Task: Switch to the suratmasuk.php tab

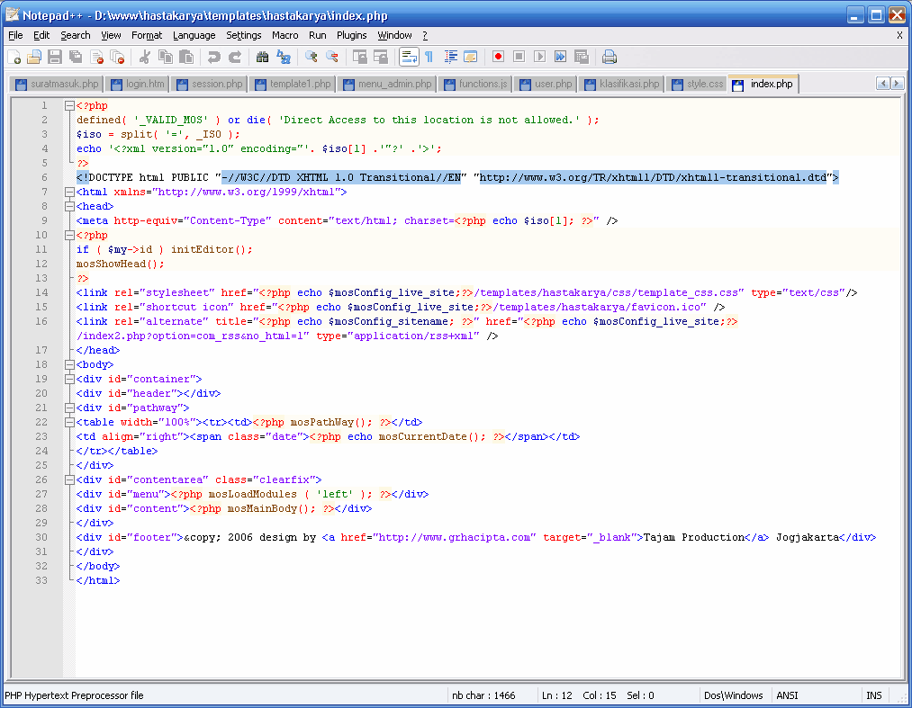Action: pos(56,84)
